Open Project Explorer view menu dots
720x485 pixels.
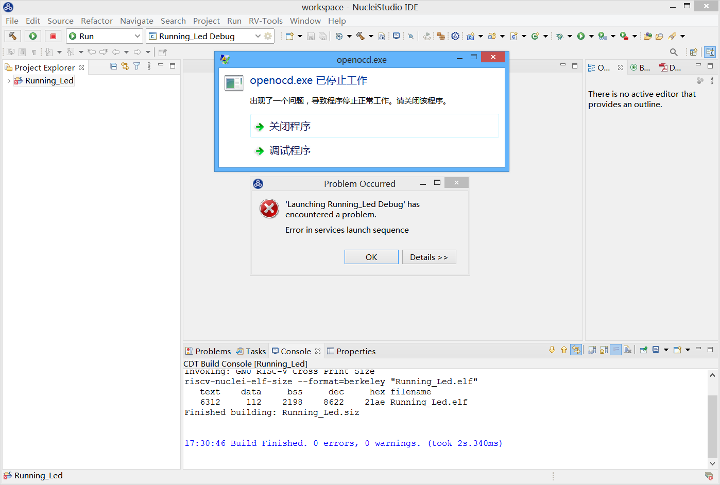[x=149, y=66]
